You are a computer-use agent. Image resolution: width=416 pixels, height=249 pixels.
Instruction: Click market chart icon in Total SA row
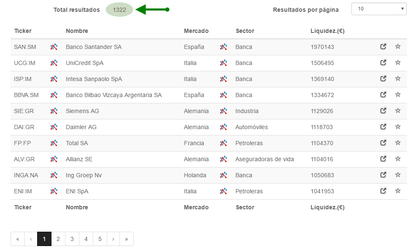(223, 143)
